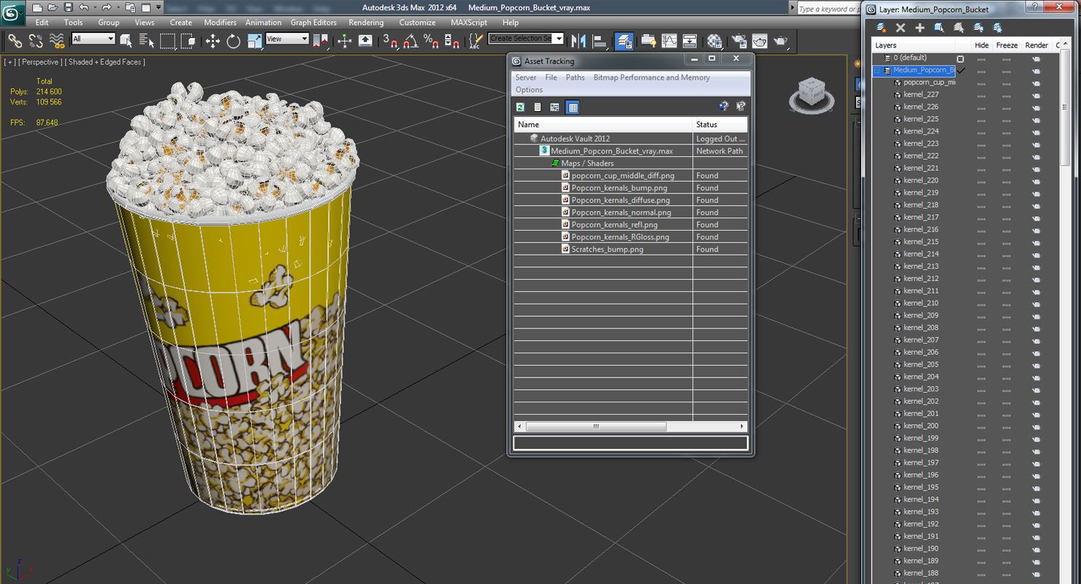Toggle the Manage Layers toolbar button
Screen dimensions: 1081x584
[624, 41]
